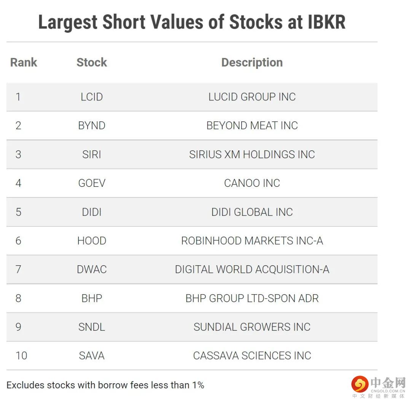
Task: Click the BEYOND MEAT INC description
Action: (x=252, y=126)
